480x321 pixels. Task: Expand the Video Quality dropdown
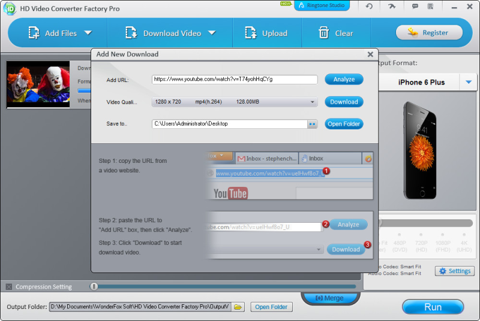pyautogui.click(x=313, y=102)
